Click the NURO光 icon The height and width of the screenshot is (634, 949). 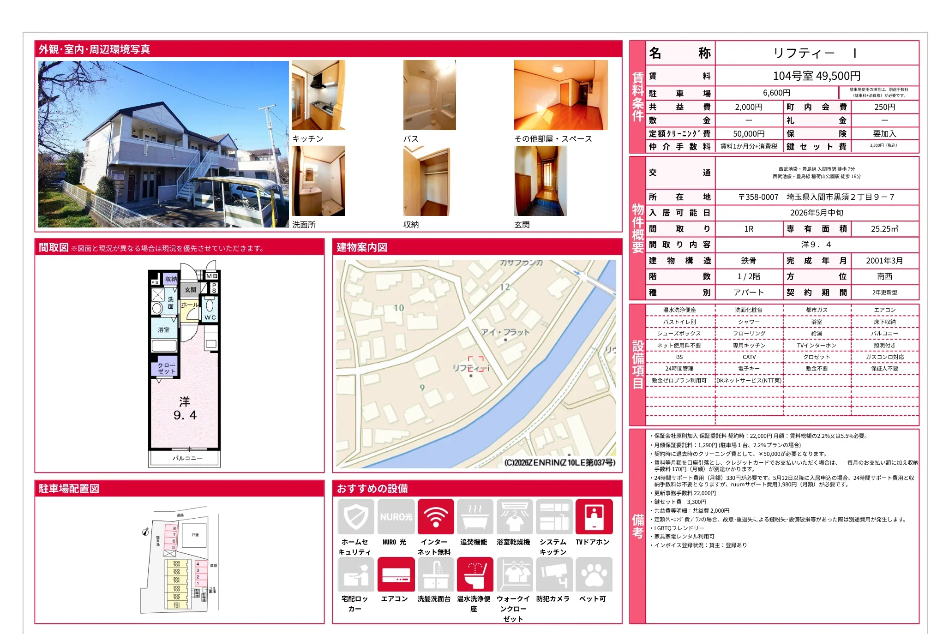[x=396, y=516]
